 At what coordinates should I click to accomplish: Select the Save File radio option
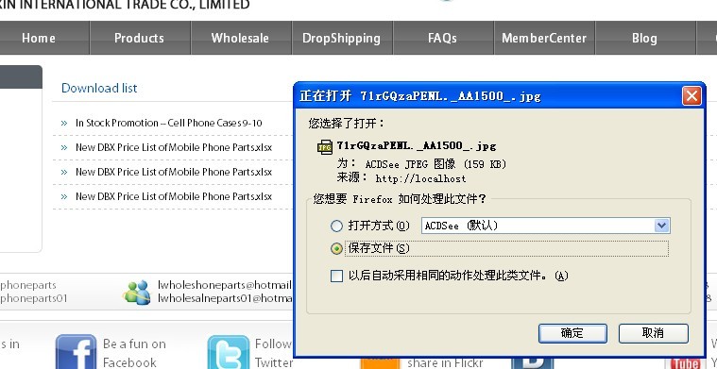click(x=336, y=248)
